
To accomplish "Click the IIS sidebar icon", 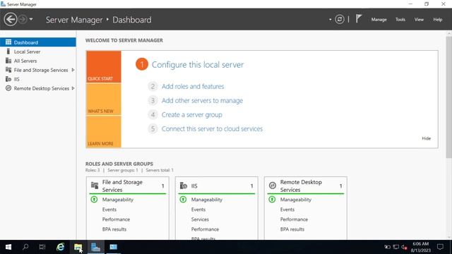I will pyautogui.click(x=8, y=79).
